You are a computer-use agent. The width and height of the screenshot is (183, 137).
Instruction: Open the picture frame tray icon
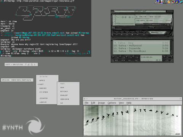pos(173,2)
